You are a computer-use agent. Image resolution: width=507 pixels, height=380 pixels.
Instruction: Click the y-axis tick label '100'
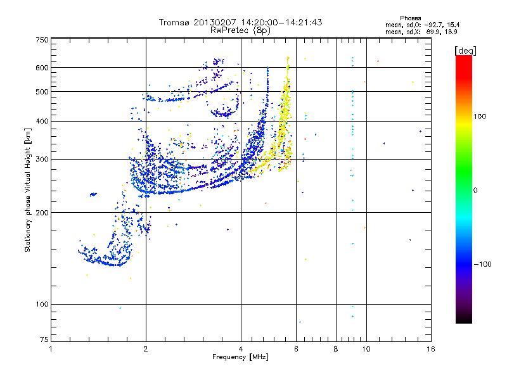click(x=42, y=305)
